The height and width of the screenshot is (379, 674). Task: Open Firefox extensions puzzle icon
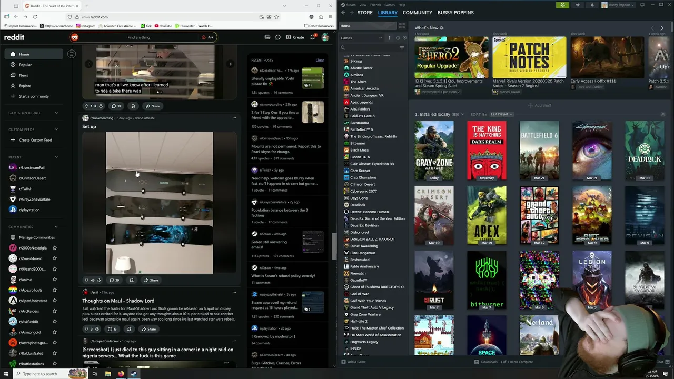tap(321, 17)
